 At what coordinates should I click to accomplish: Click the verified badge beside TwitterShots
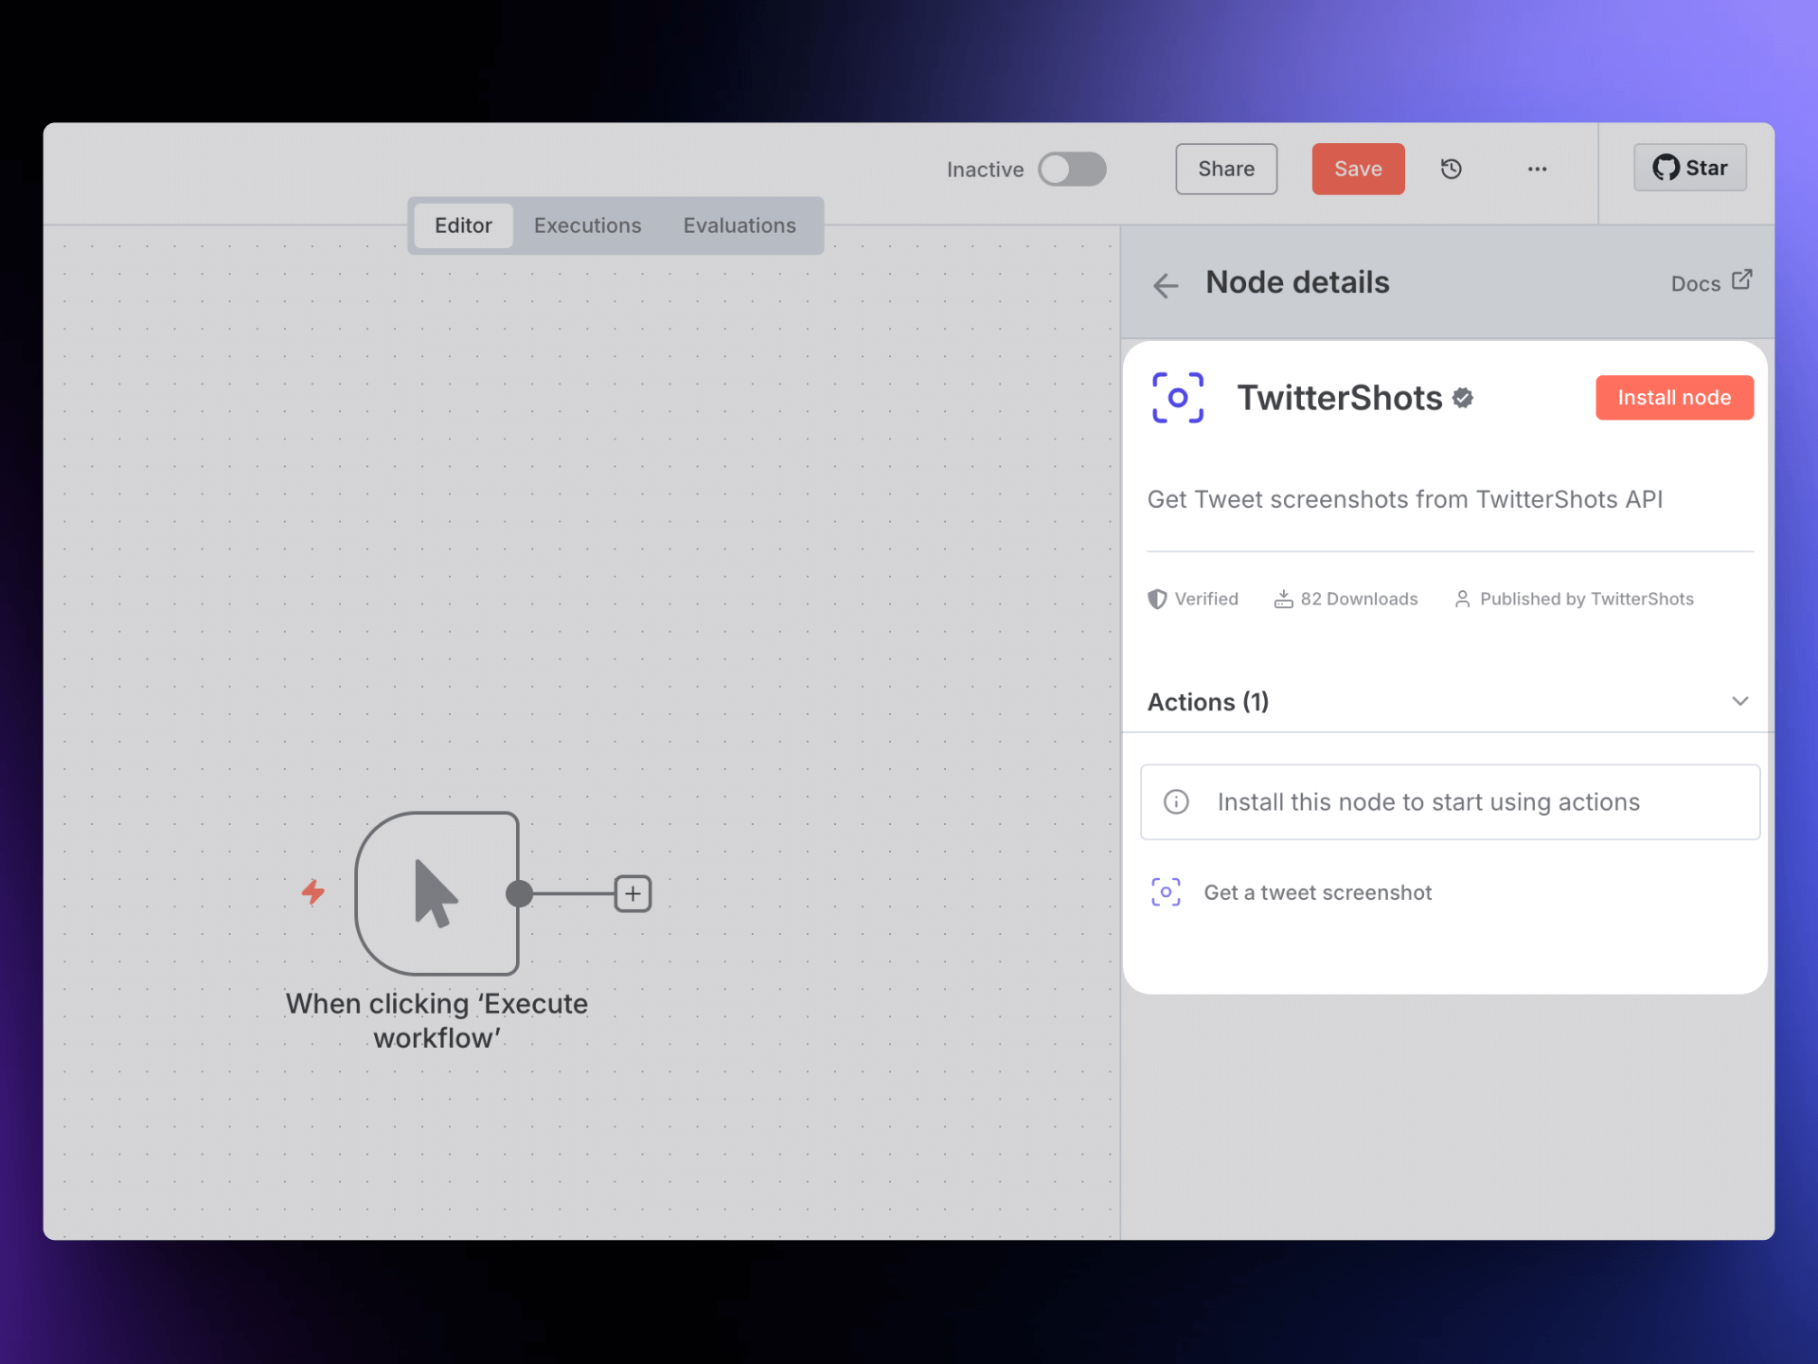pyautogui.click(x=1463, y=398)
